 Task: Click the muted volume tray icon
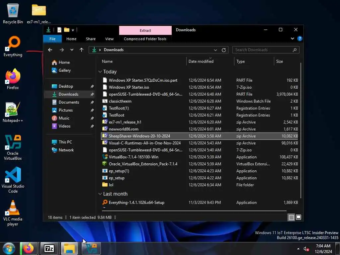[x=306, y=249]
